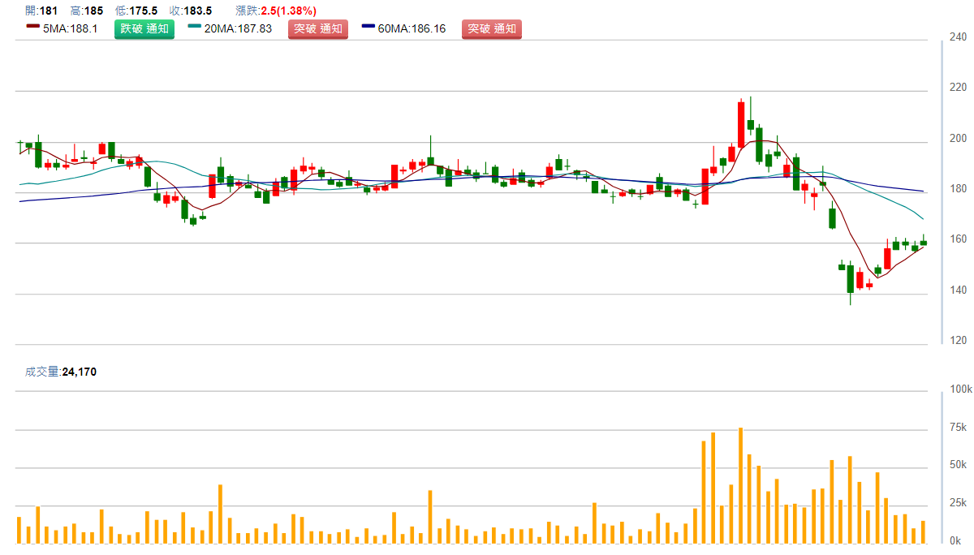The width and height of the screenshot is (974, 555).
Task: Click the 160 price axis label
Action: [x=958, y=239]
